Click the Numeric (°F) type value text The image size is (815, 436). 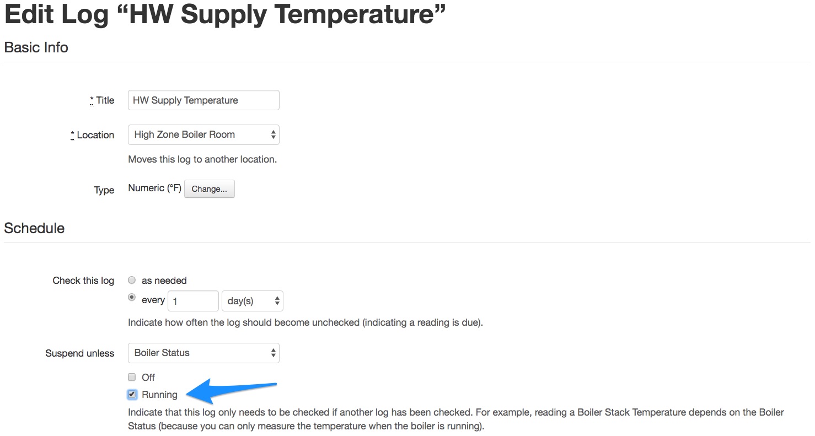(154, 189)
